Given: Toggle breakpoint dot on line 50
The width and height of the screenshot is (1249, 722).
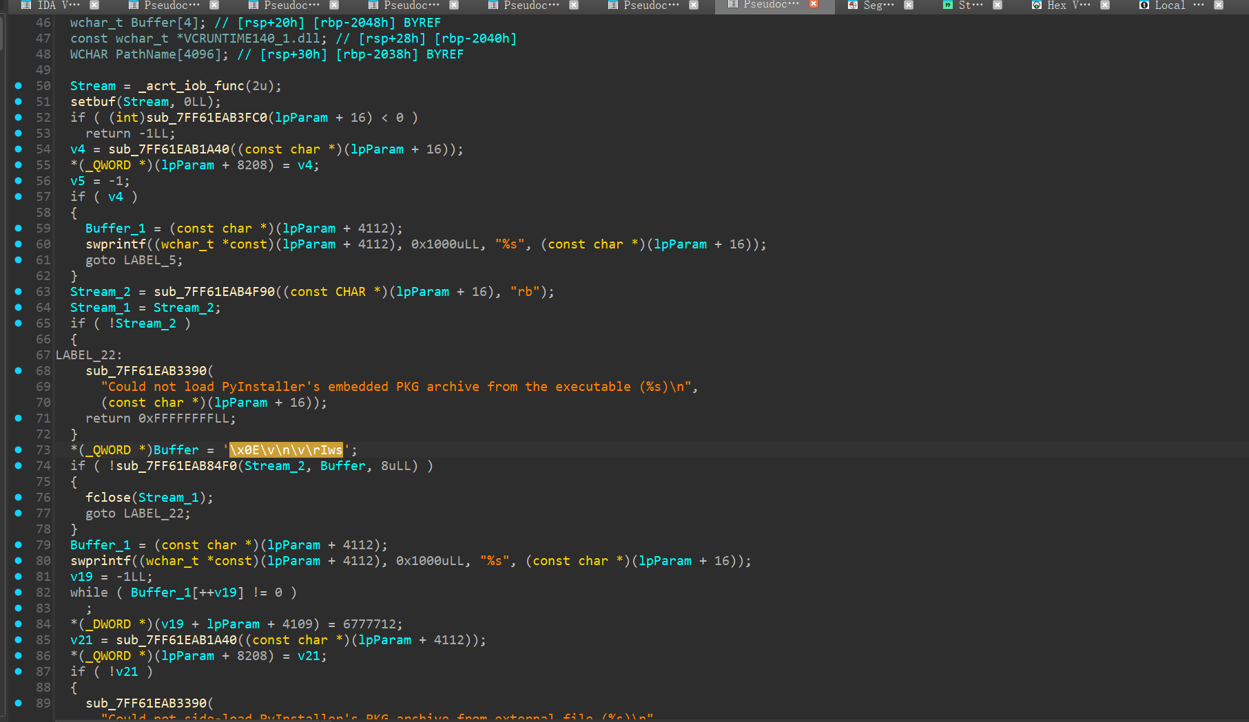Looking at the screenshot, I should [19, 86].
